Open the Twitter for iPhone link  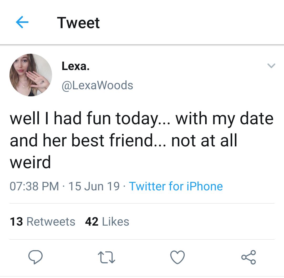(x=176, y=186)
